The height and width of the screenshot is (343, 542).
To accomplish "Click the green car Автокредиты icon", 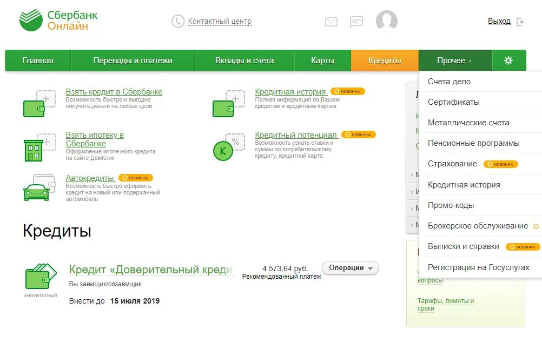I will tap(39, 188).
